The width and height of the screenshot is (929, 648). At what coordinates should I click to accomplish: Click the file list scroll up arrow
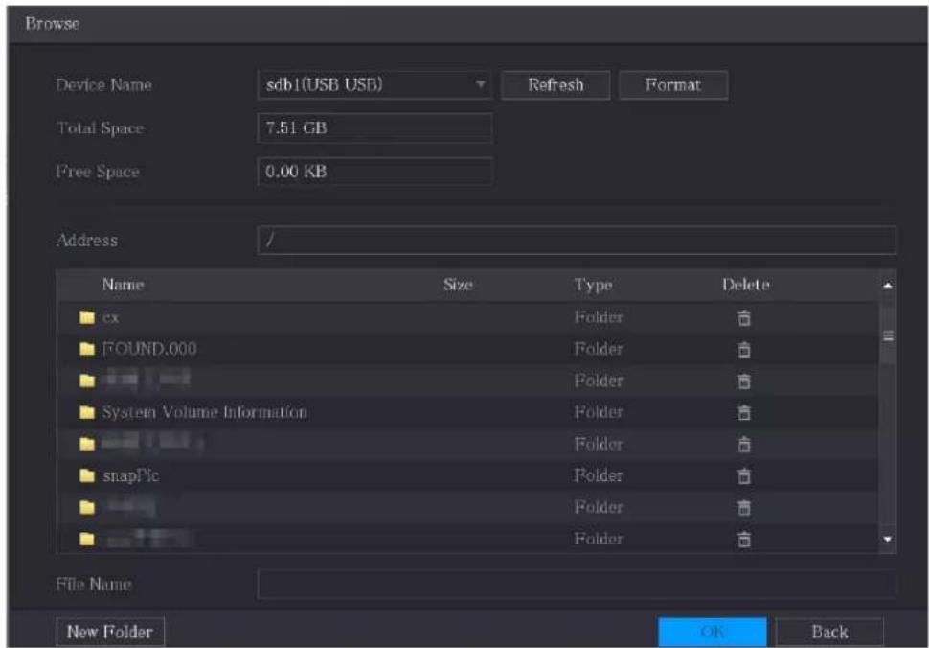pos(888,286)
